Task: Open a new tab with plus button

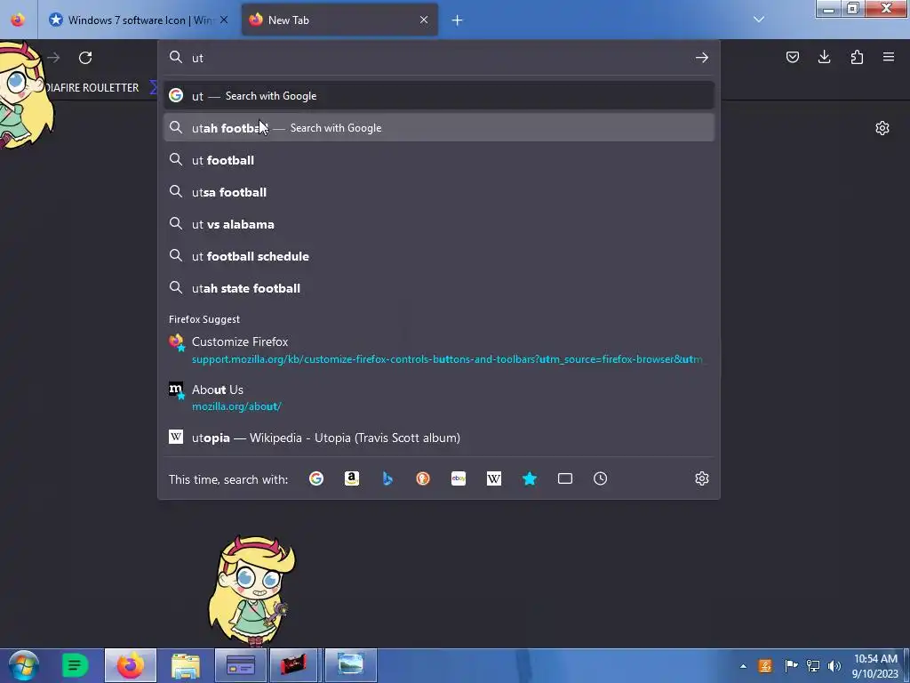Action: click(x=458, y=20)
